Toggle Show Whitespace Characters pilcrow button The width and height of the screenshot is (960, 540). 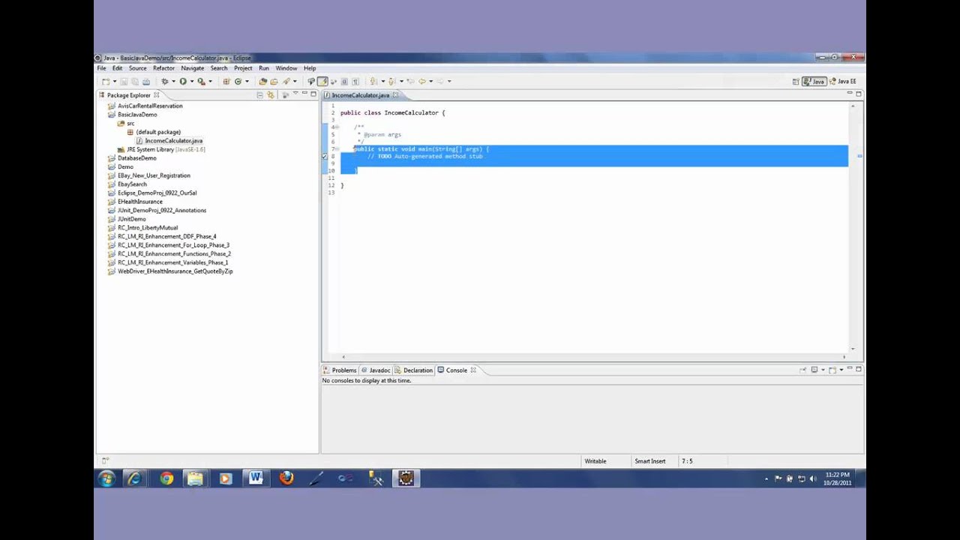(355, 82)
